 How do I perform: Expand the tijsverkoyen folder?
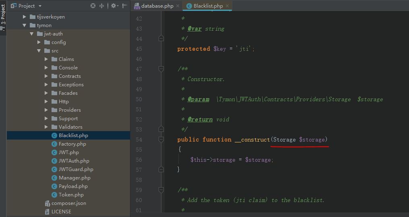(24, 17)
